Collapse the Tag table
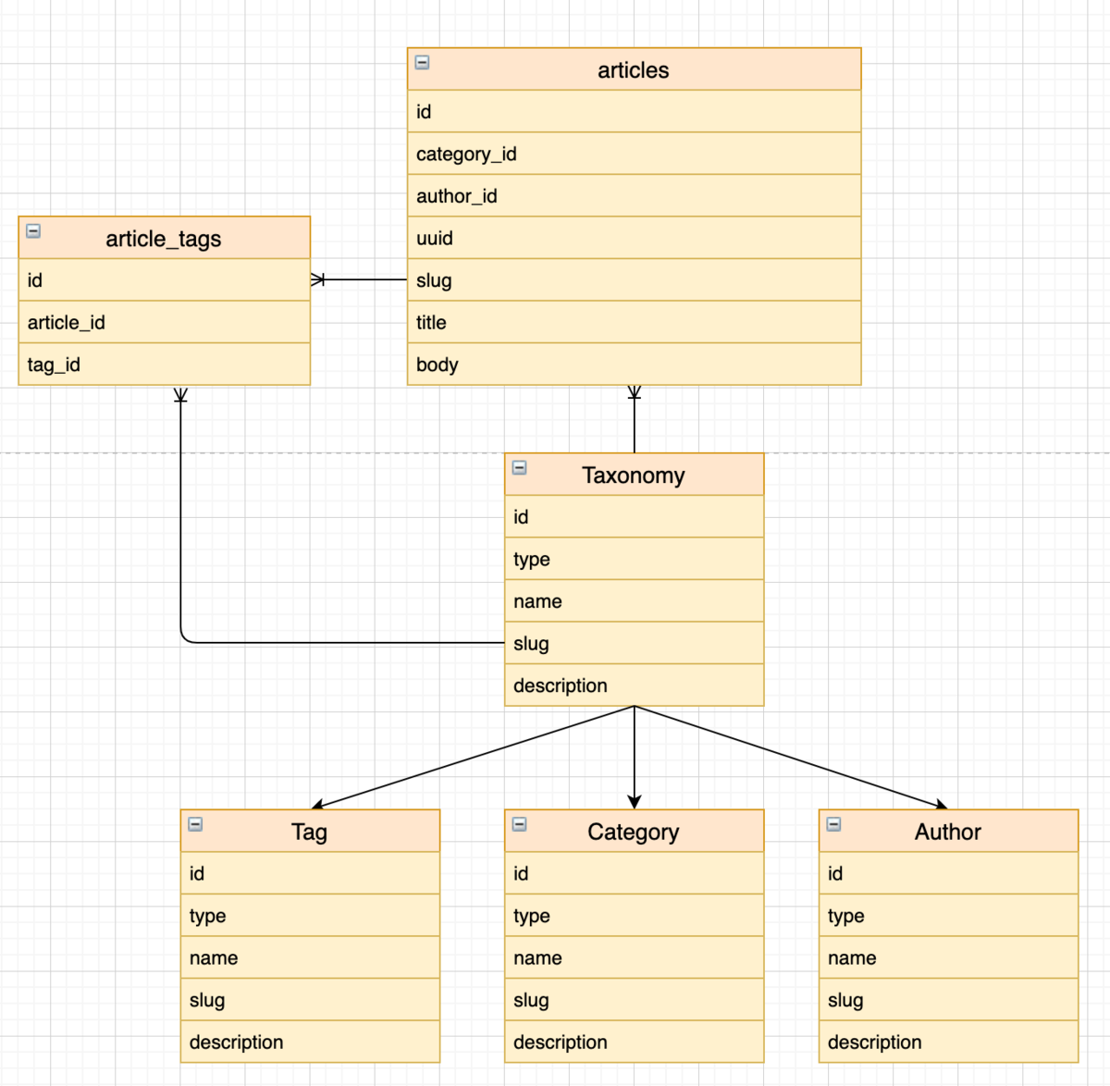 point(195,824)
